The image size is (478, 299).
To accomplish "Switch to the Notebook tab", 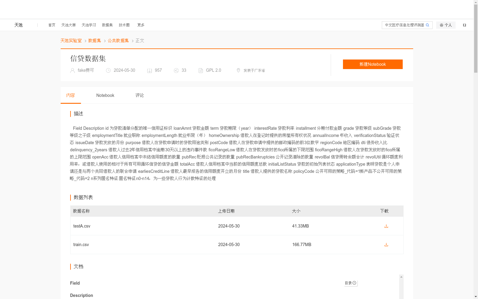I will pos(105,95).
